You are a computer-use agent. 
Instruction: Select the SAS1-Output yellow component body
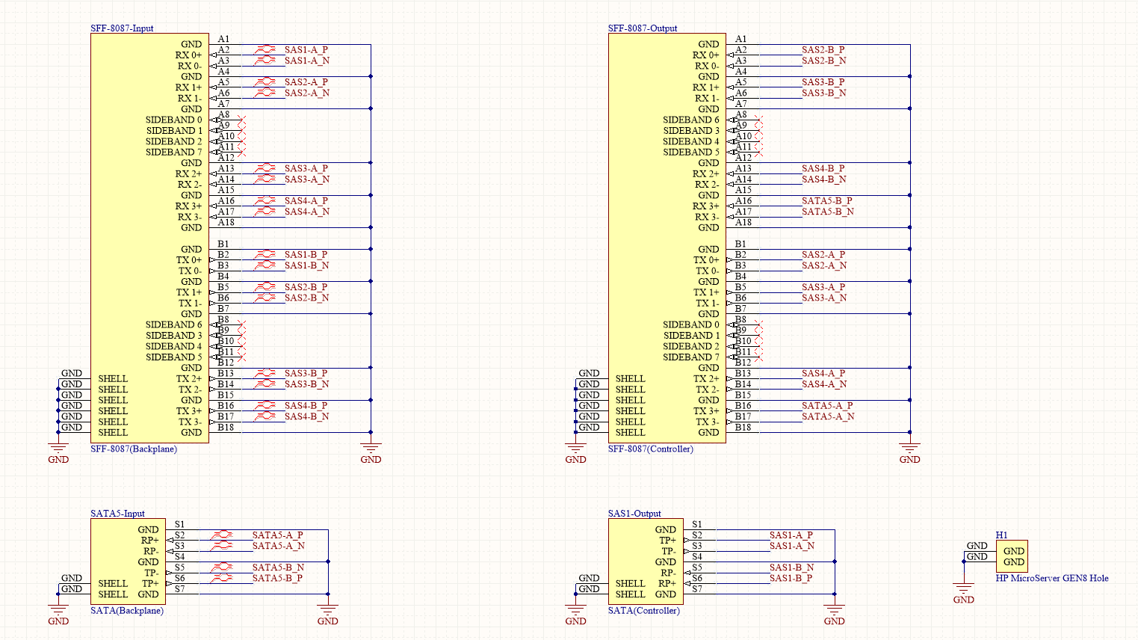pyautogui.click(x=646, y=561)
